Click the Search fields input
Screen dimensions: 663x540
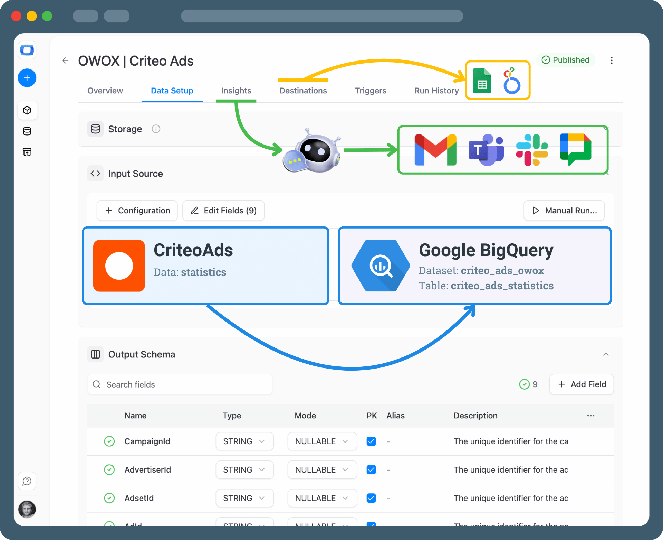pos(180,384)
